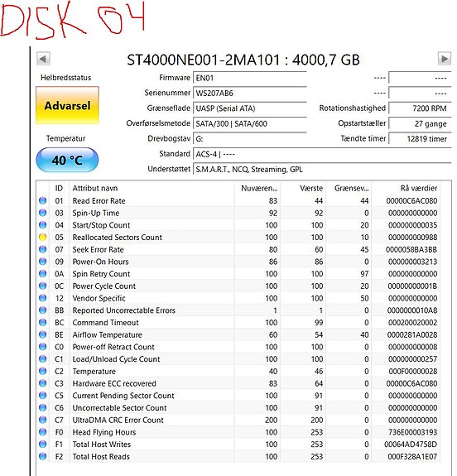Select the Firmware field showing EN01
Image resolution: width=457 pixels, height=476 pixels.
(x=249, y=78)
